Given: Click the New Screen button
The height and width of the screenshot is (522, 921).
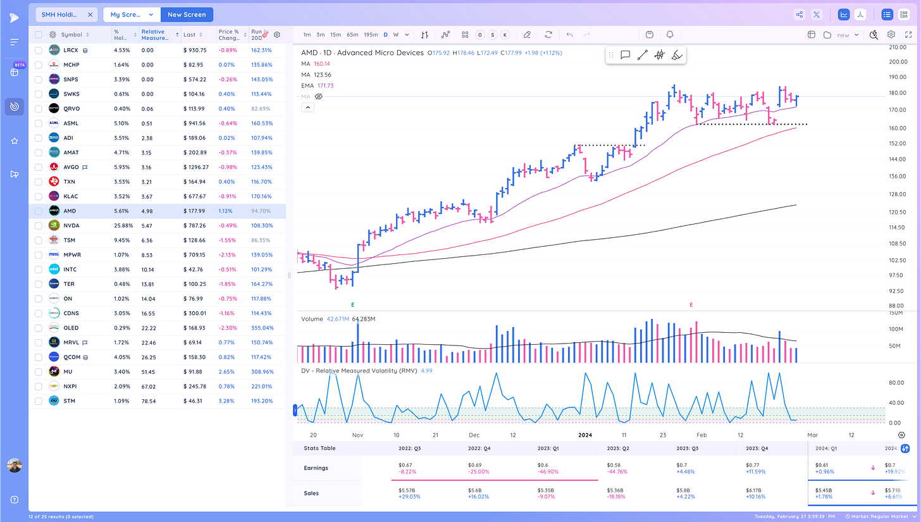Looking at the screenshot, I should point(187,15).
